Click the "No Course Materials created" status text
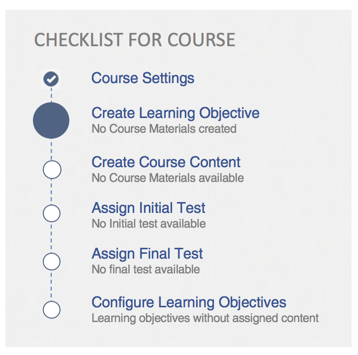Image resolution: width=358 pixels, height=355 pixels. tap(164, 129)
